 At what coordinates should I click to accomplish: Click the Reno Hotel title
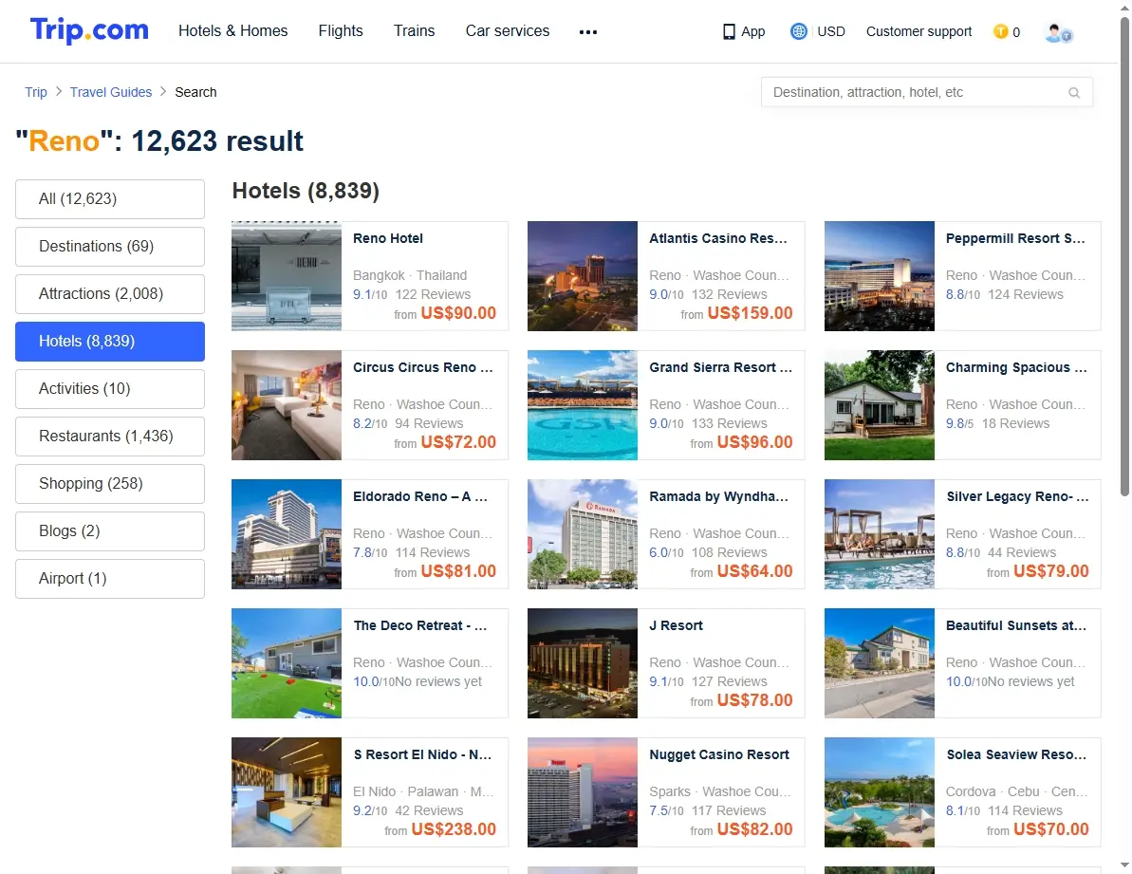point(388,238)
